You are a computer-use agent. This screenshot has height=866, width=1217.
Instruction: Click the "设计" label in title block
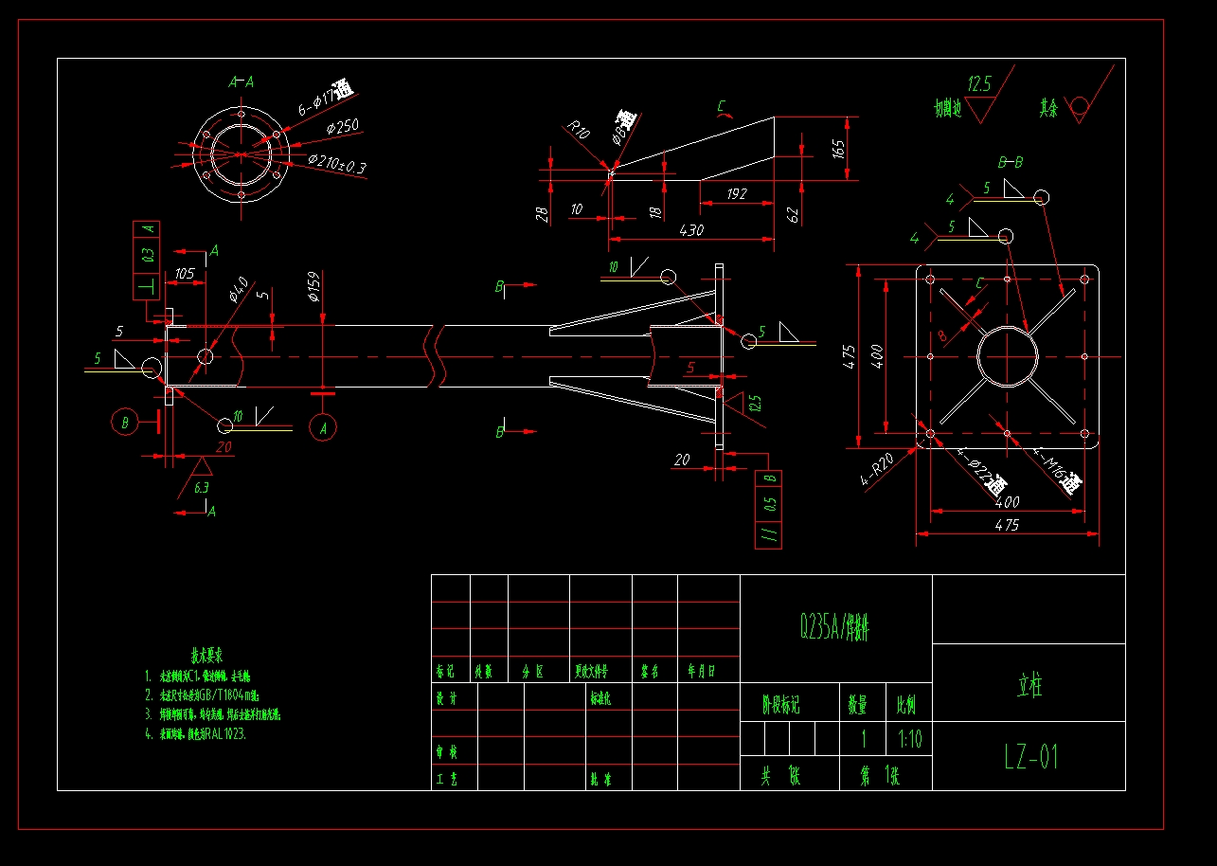(446, 698)
